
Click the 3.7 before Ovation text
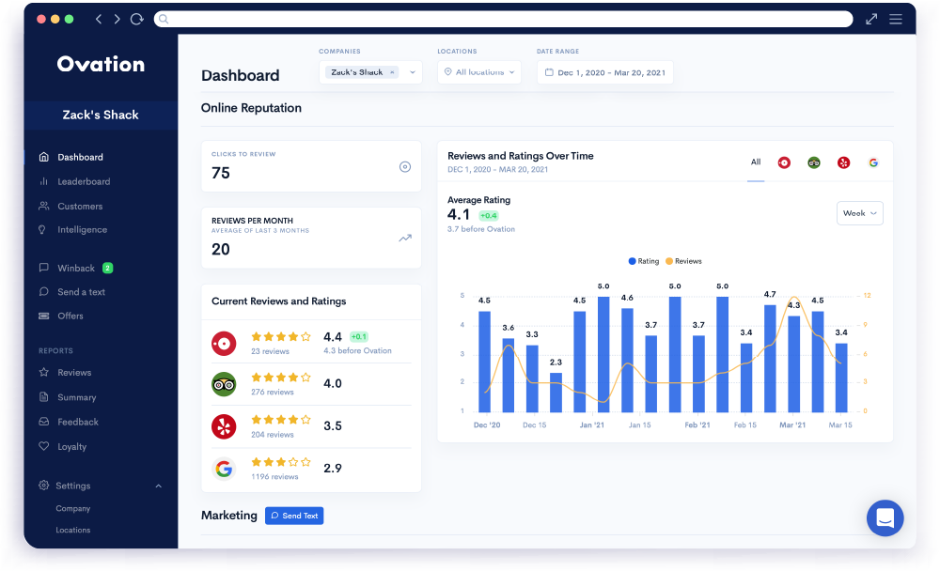point(480,229)
